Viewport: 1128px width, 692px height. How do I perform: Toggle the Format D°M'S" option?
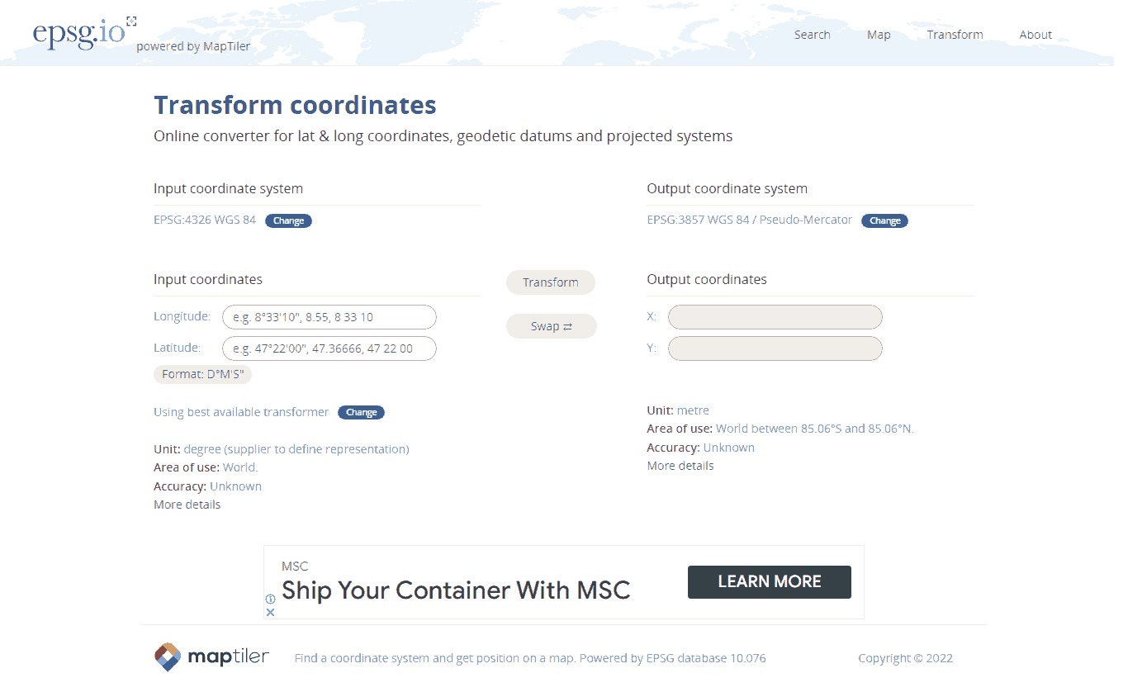[202, 374]
